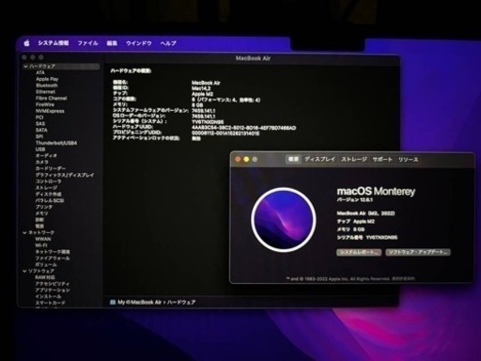Open the Apple menu icon
This screenshot has height=361, width=481.
point(27,43)
